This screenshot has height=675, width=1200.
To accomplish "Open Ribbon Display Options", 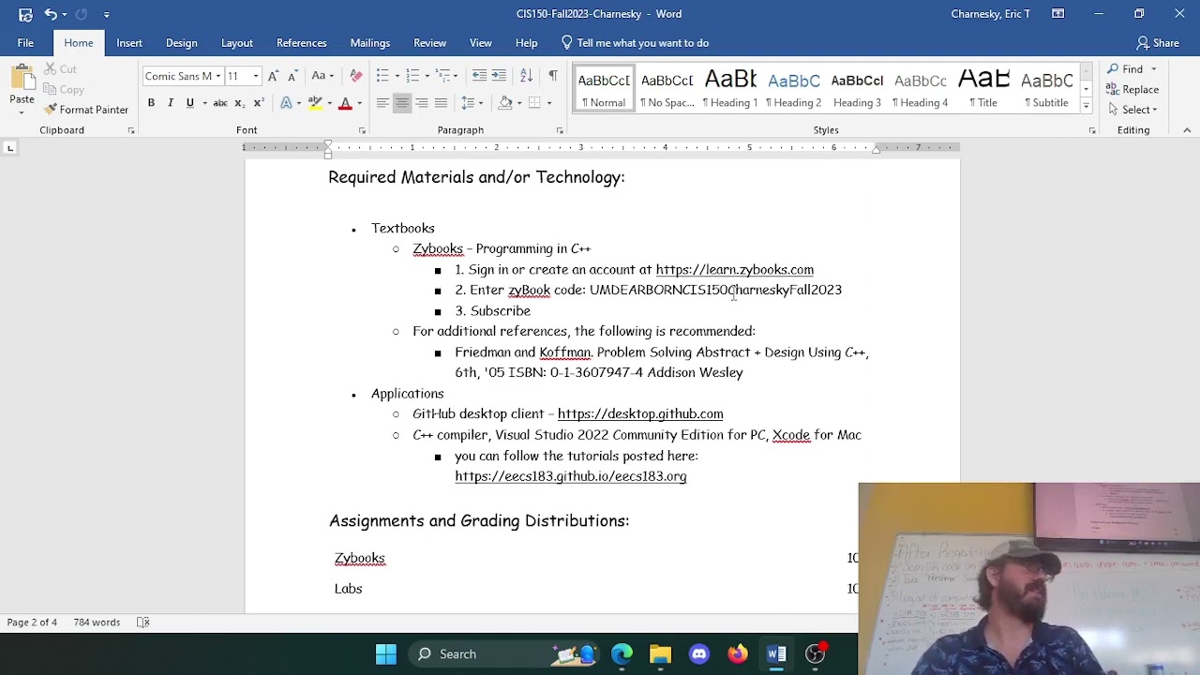I will point(1057,14).
